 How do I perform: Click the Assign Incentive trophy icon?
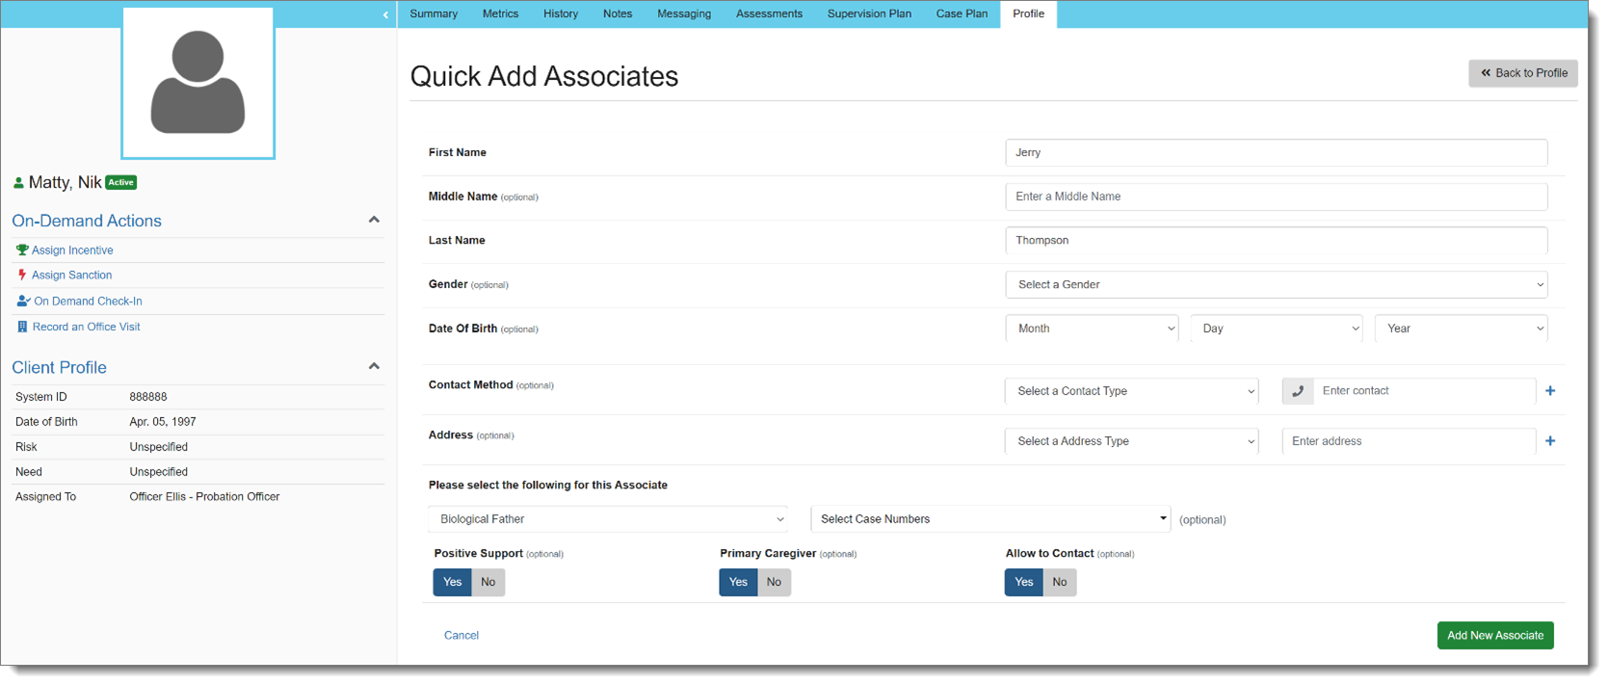22,250
